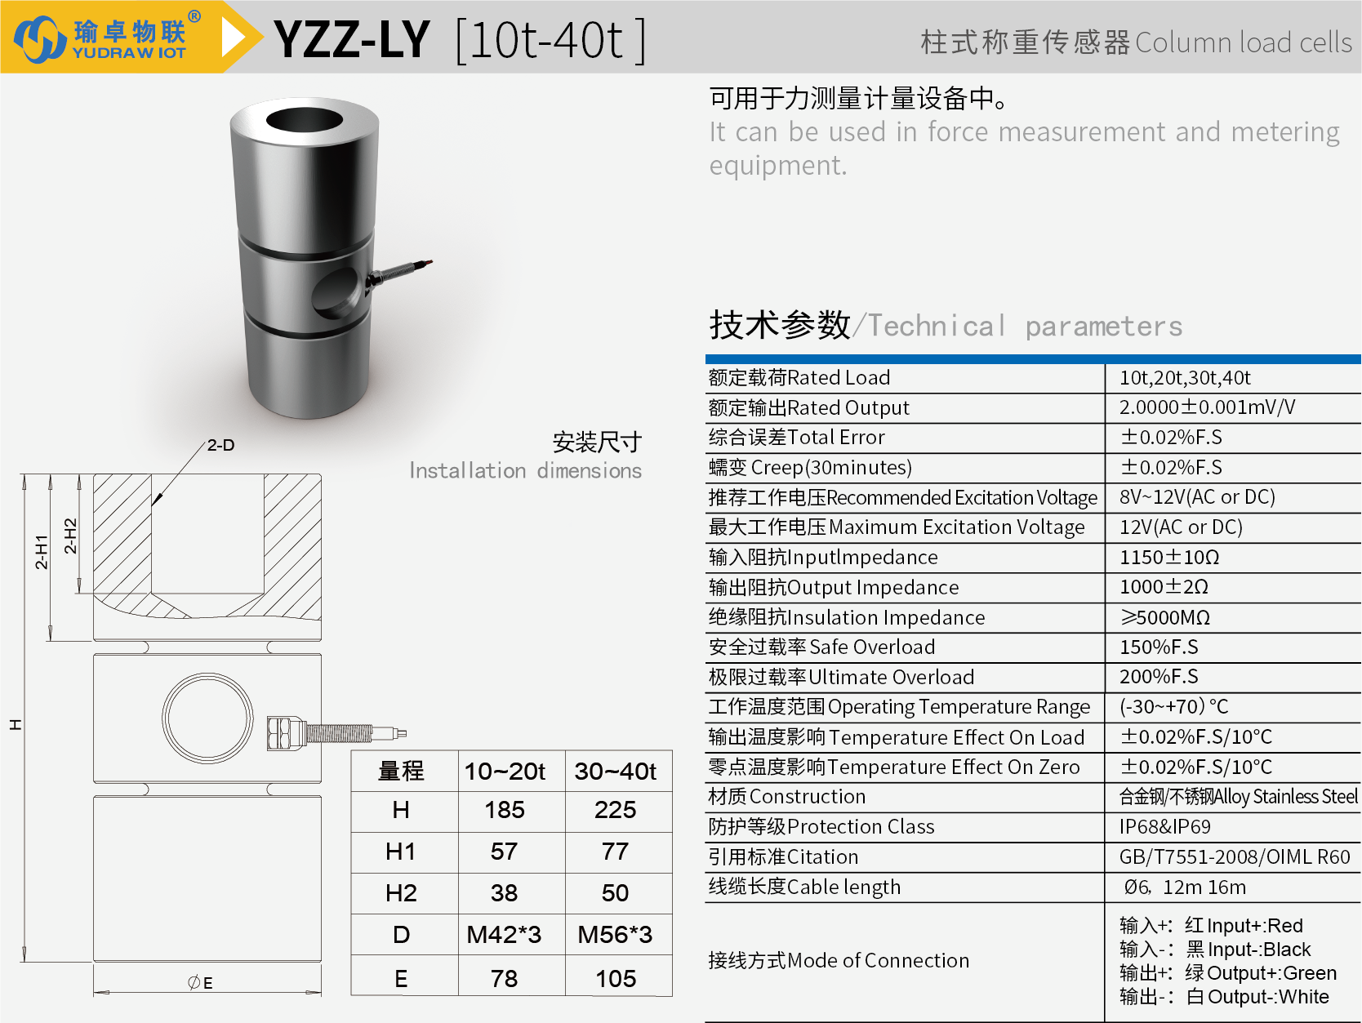The height and width of the screenshot is (1023, 1362).
Task: Click the Construction row label
Action: (x=787, y=797)
